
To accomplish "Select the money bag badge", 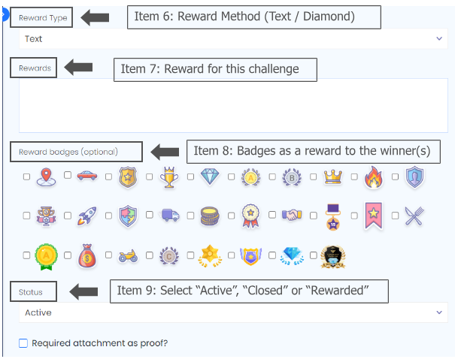I will click(87, 257).
